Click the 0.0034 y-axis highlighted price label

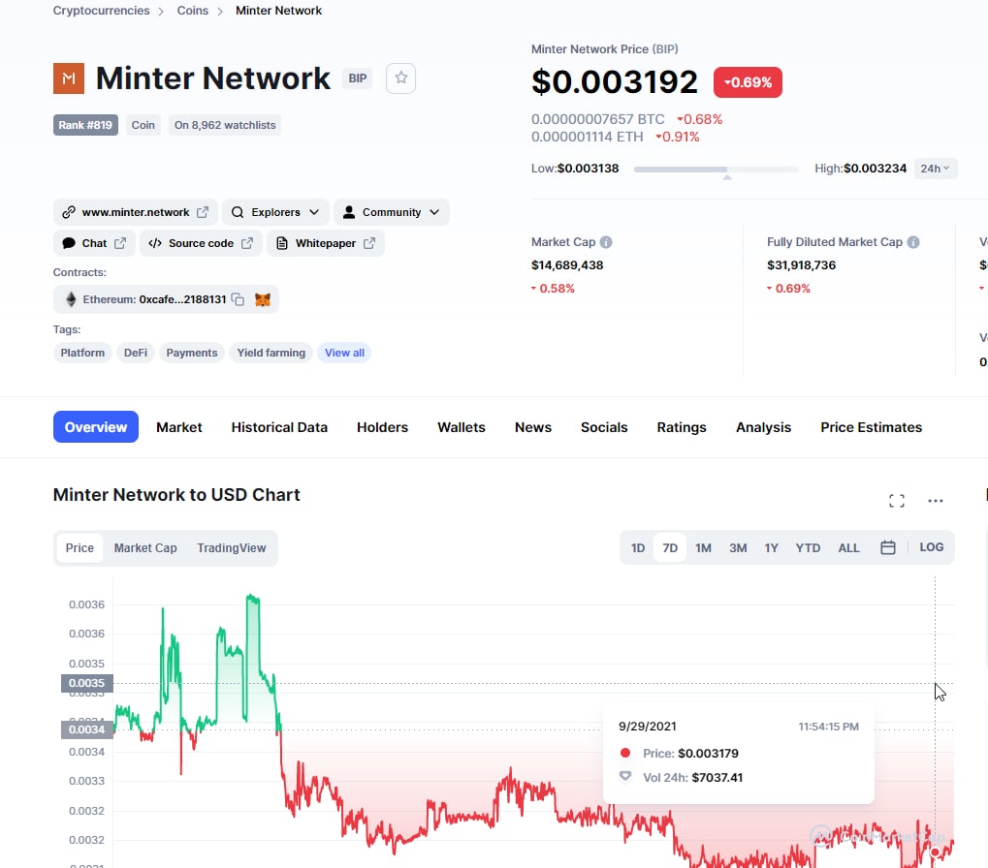[87, 729]
